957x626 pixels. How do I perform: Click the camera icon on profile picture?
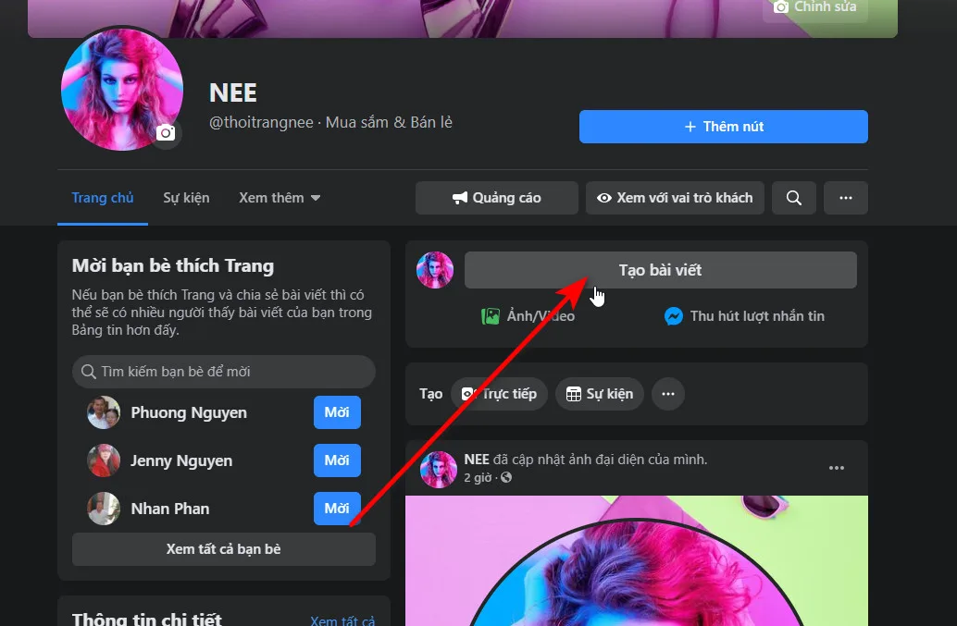pos(166,132)
